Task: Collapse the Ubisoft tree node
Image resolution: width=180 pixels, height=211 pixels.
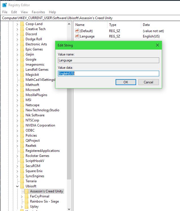Action: coord(17,186)
